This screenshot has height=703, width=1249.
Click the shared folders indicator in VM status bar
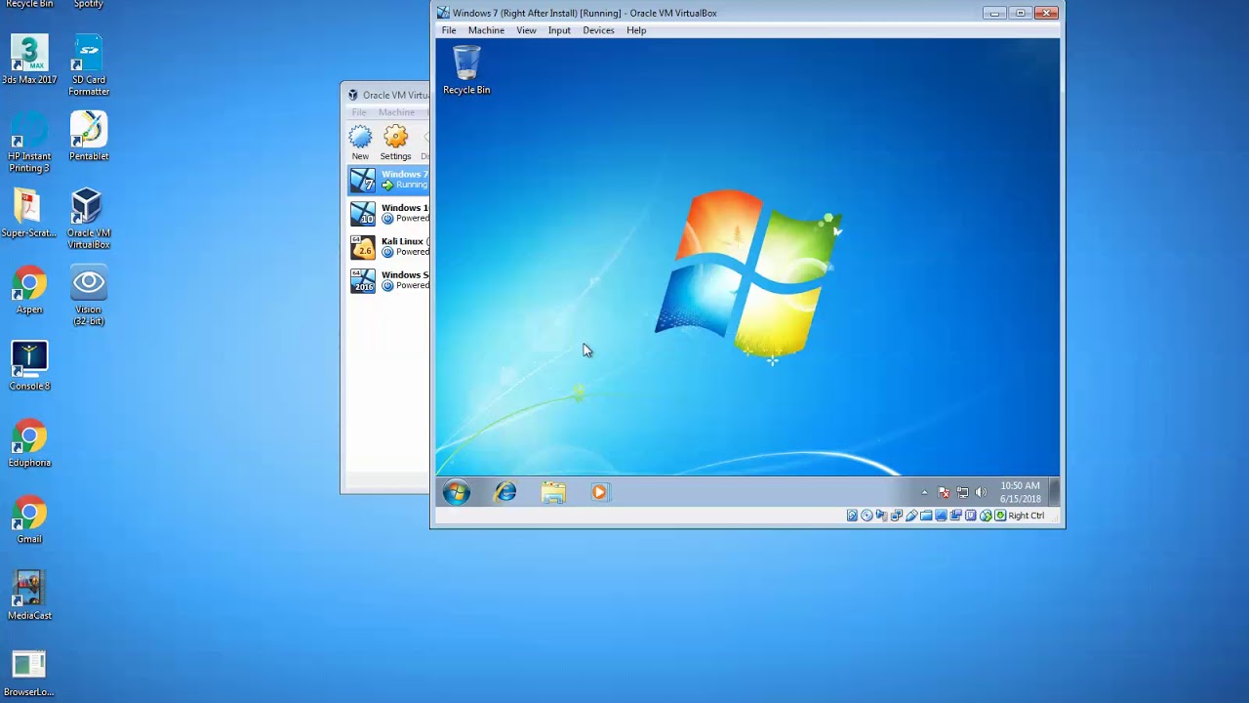[x=926, y=516]
